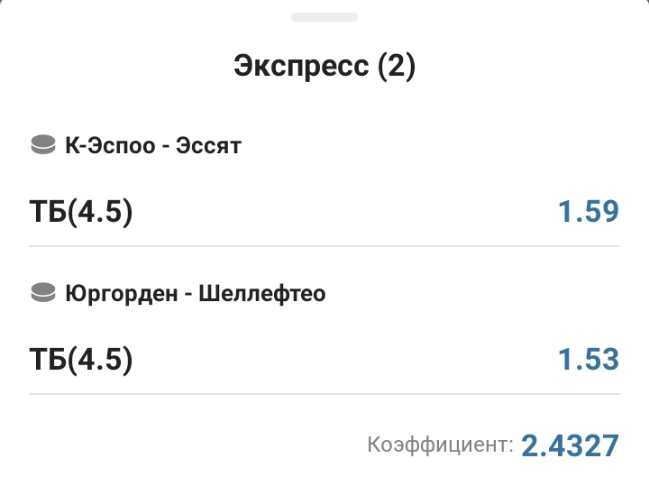649x495 pixels.
Task: Tap the Коэффициент label
Action: tap(440, 445)
